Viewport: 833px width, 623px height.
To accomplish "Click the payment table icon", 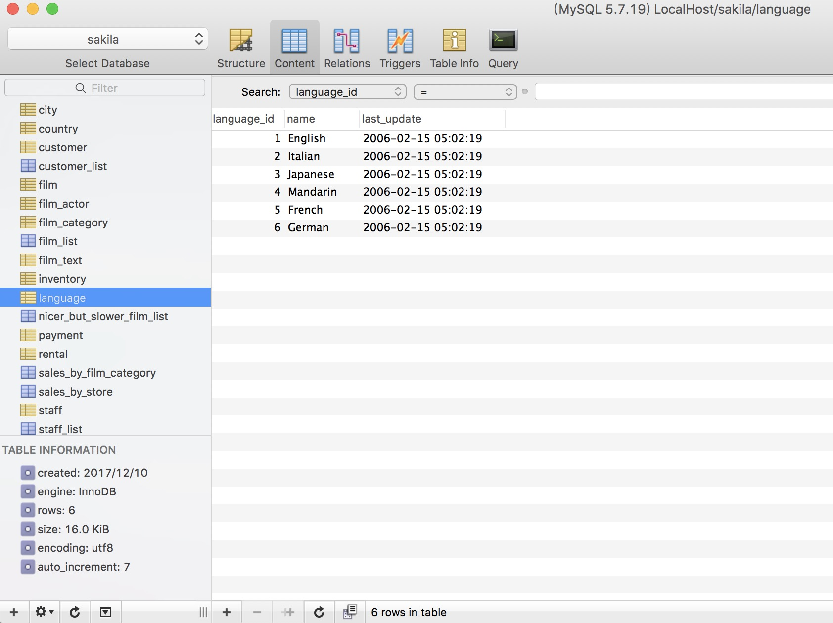I will coord(28,335).
